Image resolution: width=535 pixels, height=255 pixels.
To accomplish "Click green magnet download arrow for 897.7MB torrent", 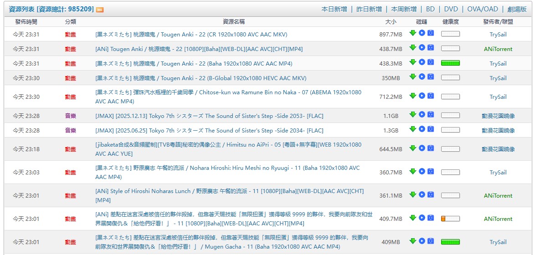I will point(413,33).
